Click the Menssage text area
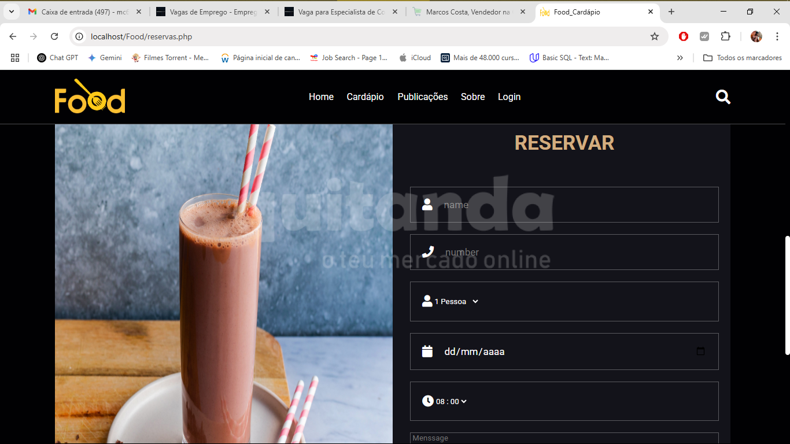 (564, 438)
